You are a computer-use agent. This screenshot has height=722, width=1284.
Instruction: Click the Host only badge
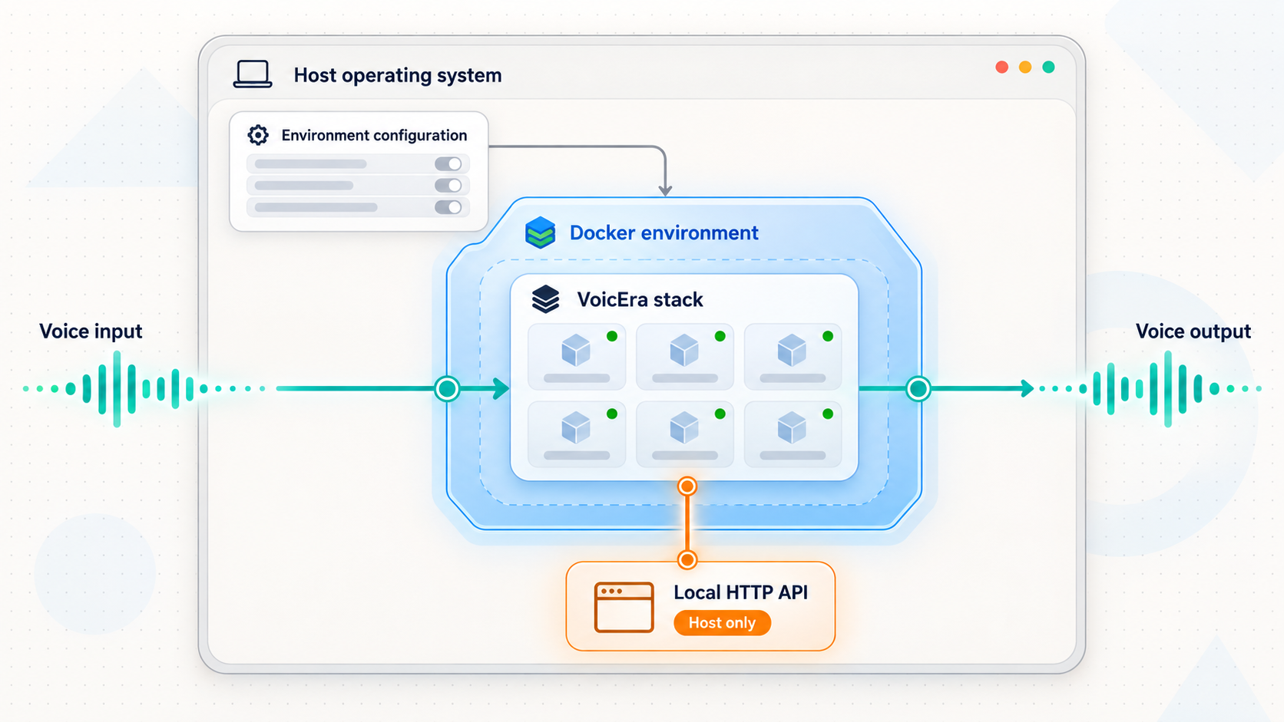(x=722, y=623)
